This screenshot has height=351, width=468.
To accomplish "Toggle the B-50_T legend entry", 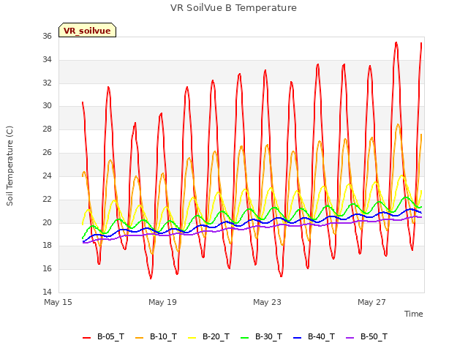I will pos(366,337).
